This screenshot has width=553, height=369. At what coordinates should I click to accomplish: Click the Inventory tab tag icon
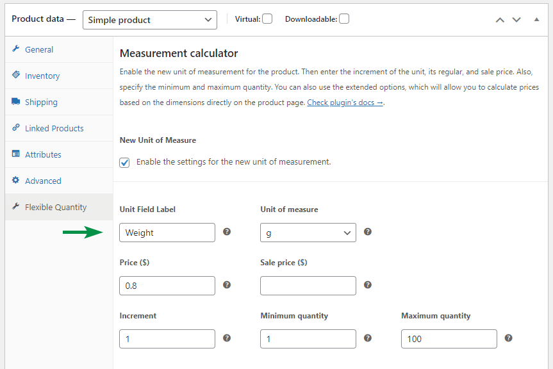click(16, 75)
